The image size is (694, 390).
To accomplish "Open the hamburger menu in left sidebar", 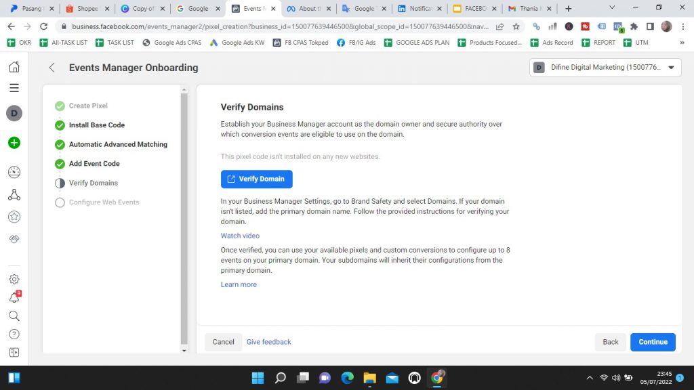I will (x=14, y=88).
